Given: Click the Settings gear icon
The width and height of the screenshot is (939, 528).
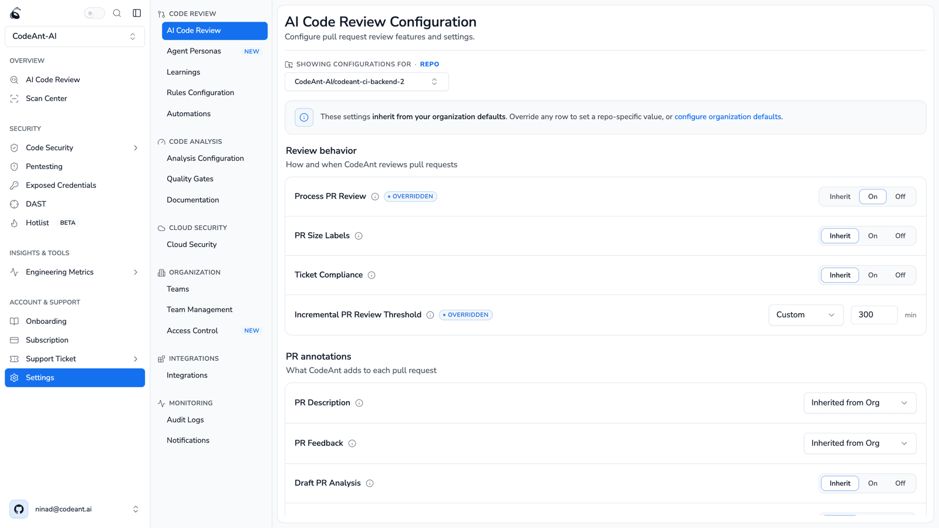Looking at the screenshot, I should (15, 378).
